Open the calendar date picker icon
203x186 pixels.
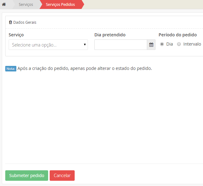pos(151,45)
